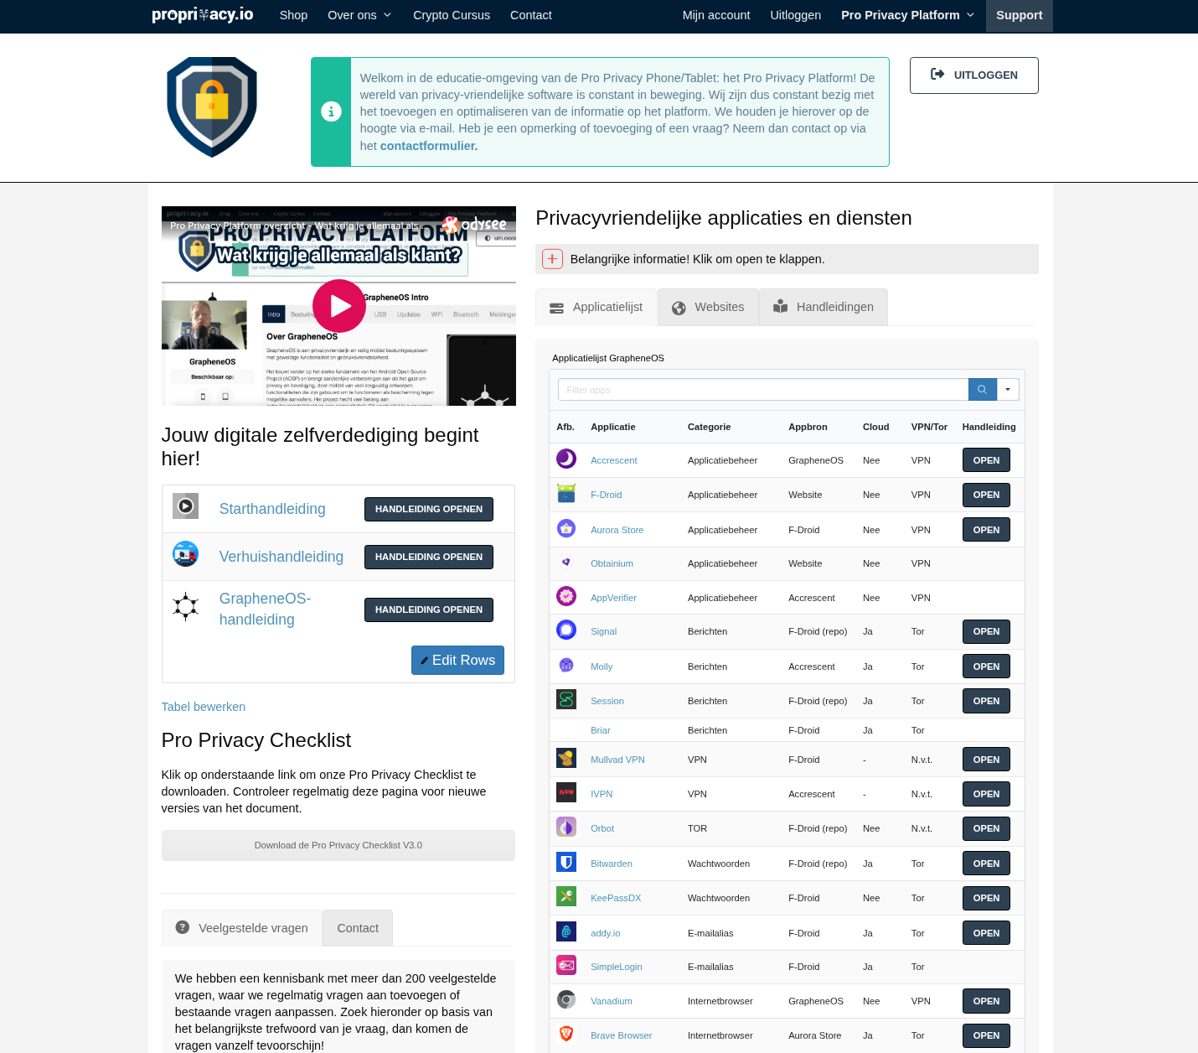Open the Starthandleiding via Handleiding Openen
The width and height of the screenshot is (1198, 1053).
[429, 509]
